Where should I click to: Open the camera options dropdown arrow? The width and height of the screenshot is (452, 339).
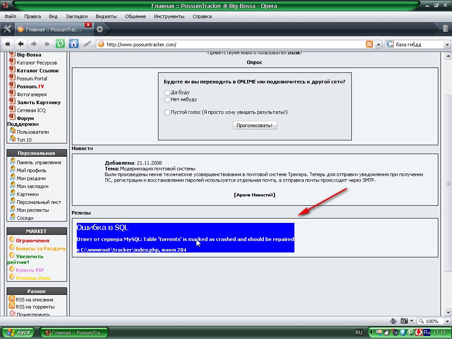[x=412, y=321]
